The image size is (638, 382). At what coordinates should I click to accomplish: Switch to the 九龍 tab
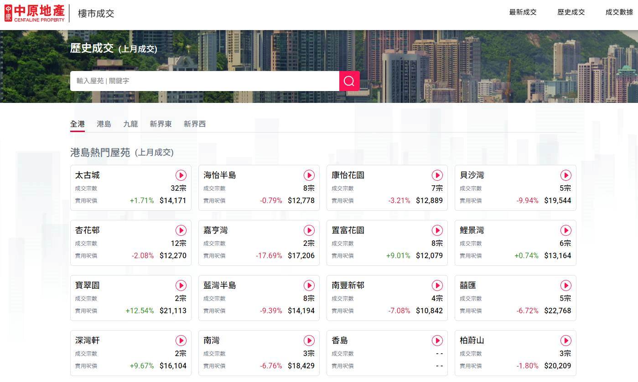(x=130, y=123)
